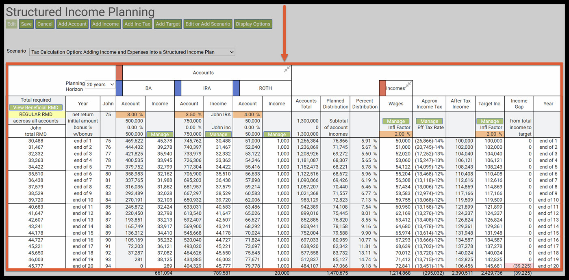Image resolution: width=569 pixels, height=280 pixels.
Task: Click the Add Target button
Action: click(168, 24)
